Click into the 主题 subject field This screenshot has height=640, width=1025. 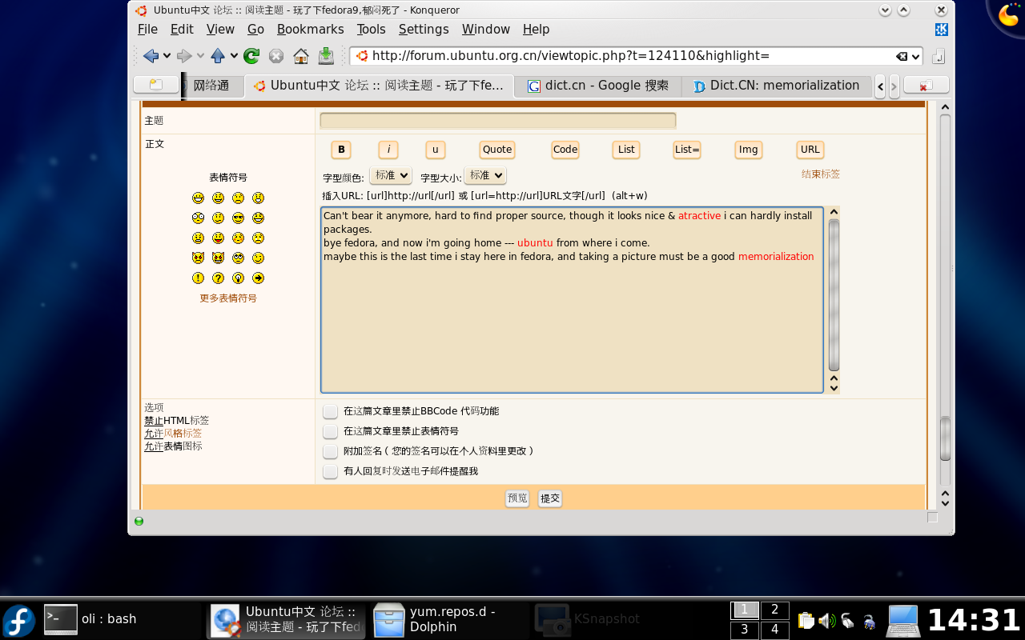(498, 121)
